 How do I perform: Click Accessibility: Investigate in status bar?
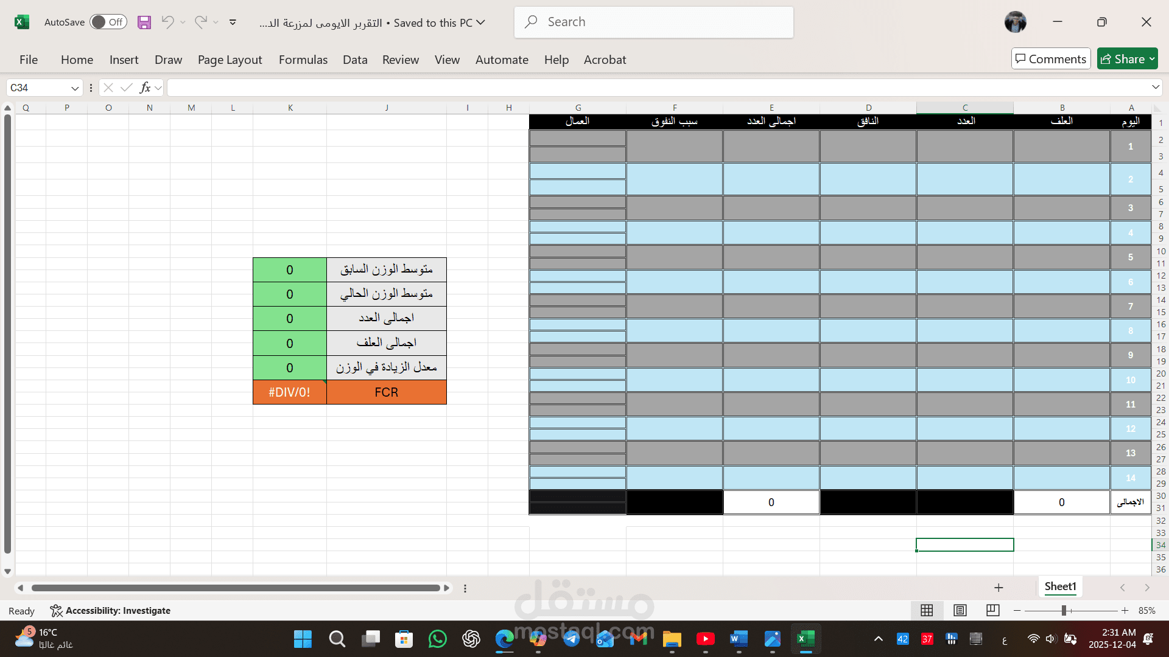[110, 611]
